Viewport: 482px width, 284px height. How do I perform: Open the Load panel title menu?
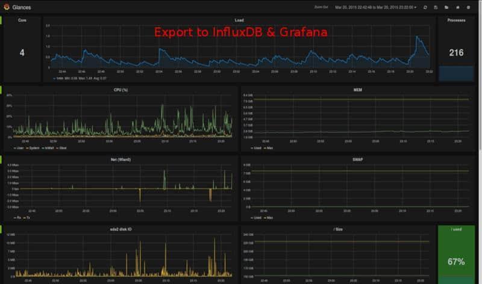239,20
